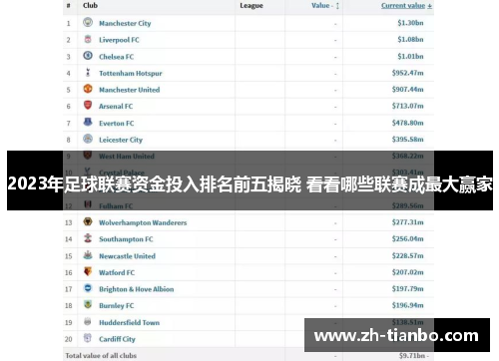Open the Southampton FC club link
499x361 pixels.
[x=126, y=239]
